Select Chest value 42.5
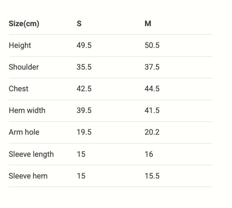Image resolution: width=232 pixels, height=208 pixels. coord(84,89)
